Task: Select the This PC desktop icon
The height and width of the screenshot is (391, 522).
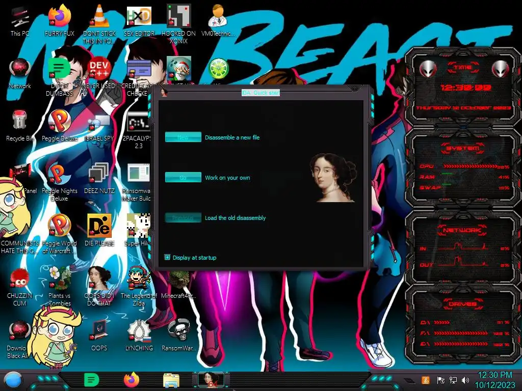Action: point(20,21)
